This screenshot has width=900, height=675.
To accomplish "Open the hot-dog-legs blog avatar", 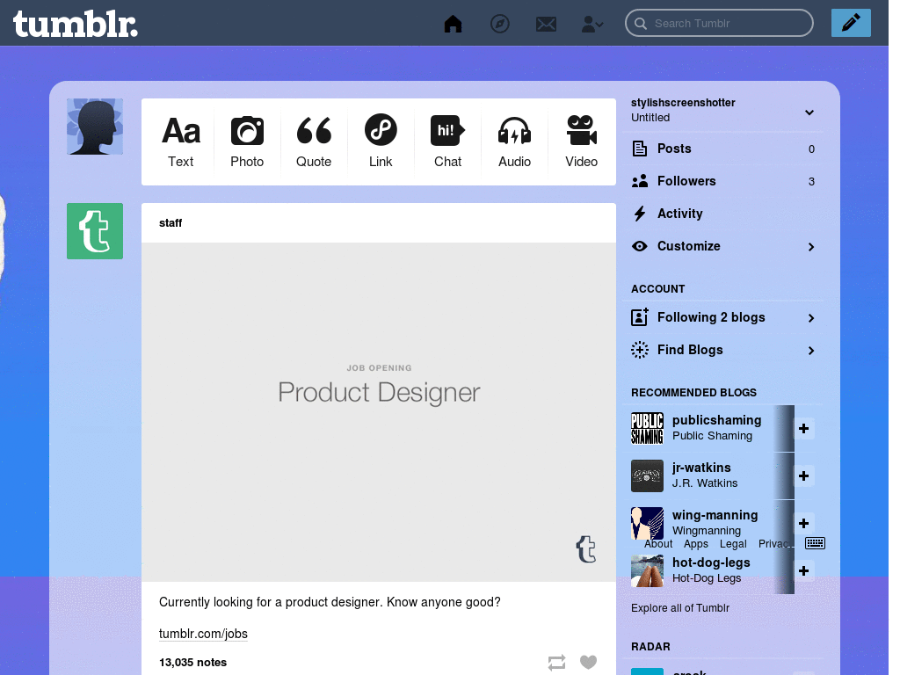I will pos(647,570).
